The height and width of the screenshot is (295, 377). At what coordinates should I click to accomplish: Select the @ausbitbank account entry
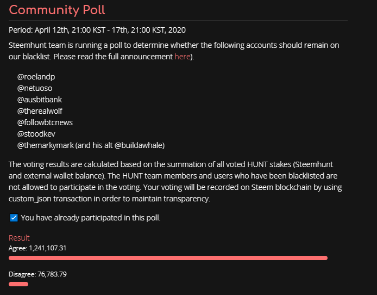click(x=40, y=100)
